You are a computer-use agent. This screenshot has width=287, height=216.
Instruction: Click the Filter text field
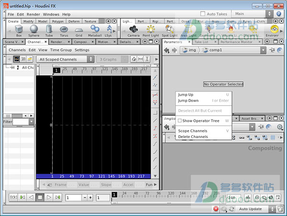[21, 122]
